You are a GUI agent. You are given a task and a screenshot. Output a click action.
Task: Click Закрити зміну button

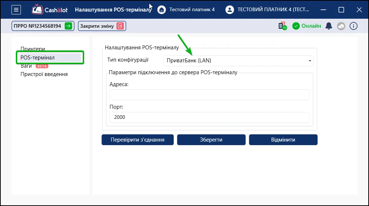102,26
